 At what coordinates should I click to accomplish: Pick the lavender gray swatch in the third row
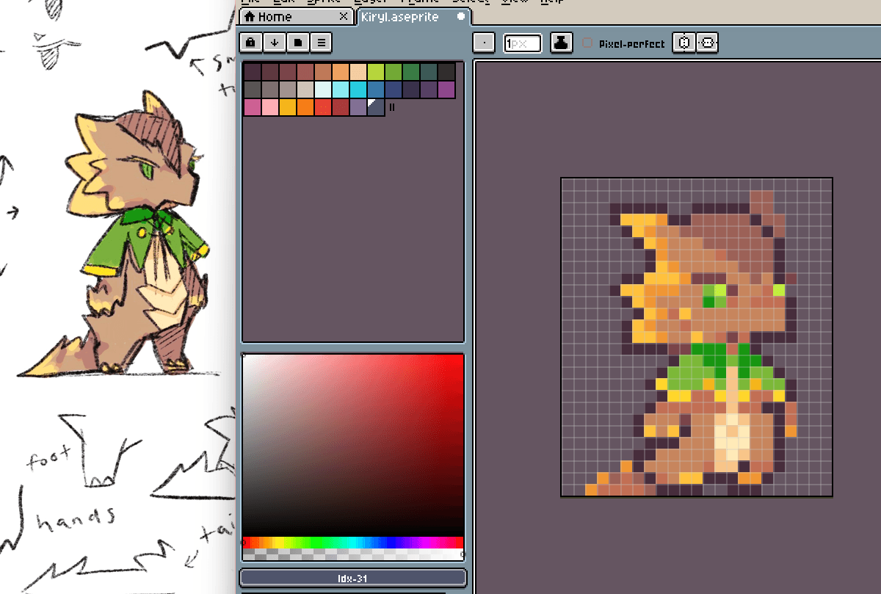(x=358, y=107)
